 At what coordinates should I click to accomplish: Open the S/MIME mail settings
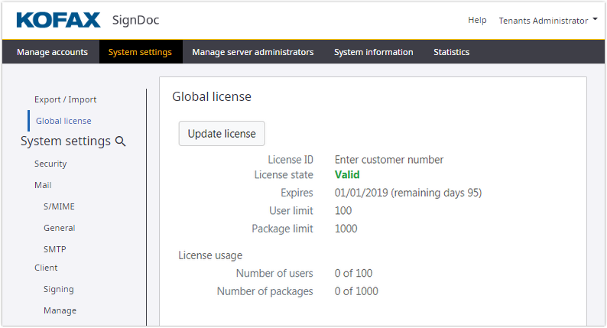pyautogui.click(x=59, y=207)
